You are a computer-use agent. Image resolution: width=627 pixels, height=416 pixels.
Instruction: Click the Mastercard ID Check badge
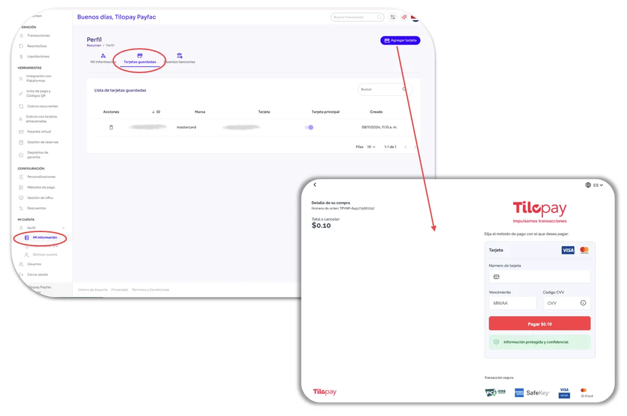[x=587, y=393]
